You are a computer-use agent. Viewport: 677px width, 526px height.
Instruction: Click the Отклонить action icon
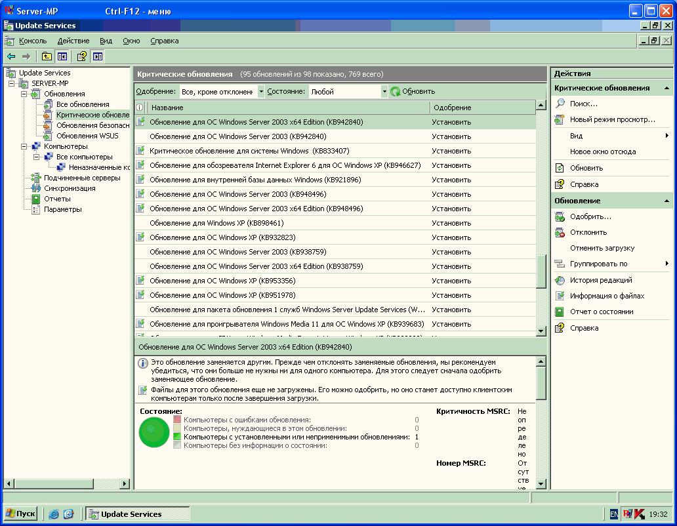click(x=560, y=233)
